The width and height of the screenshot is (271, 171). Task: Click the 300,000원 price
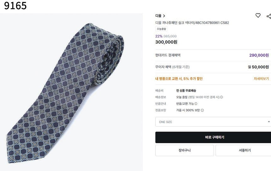(x=166, y=42)
